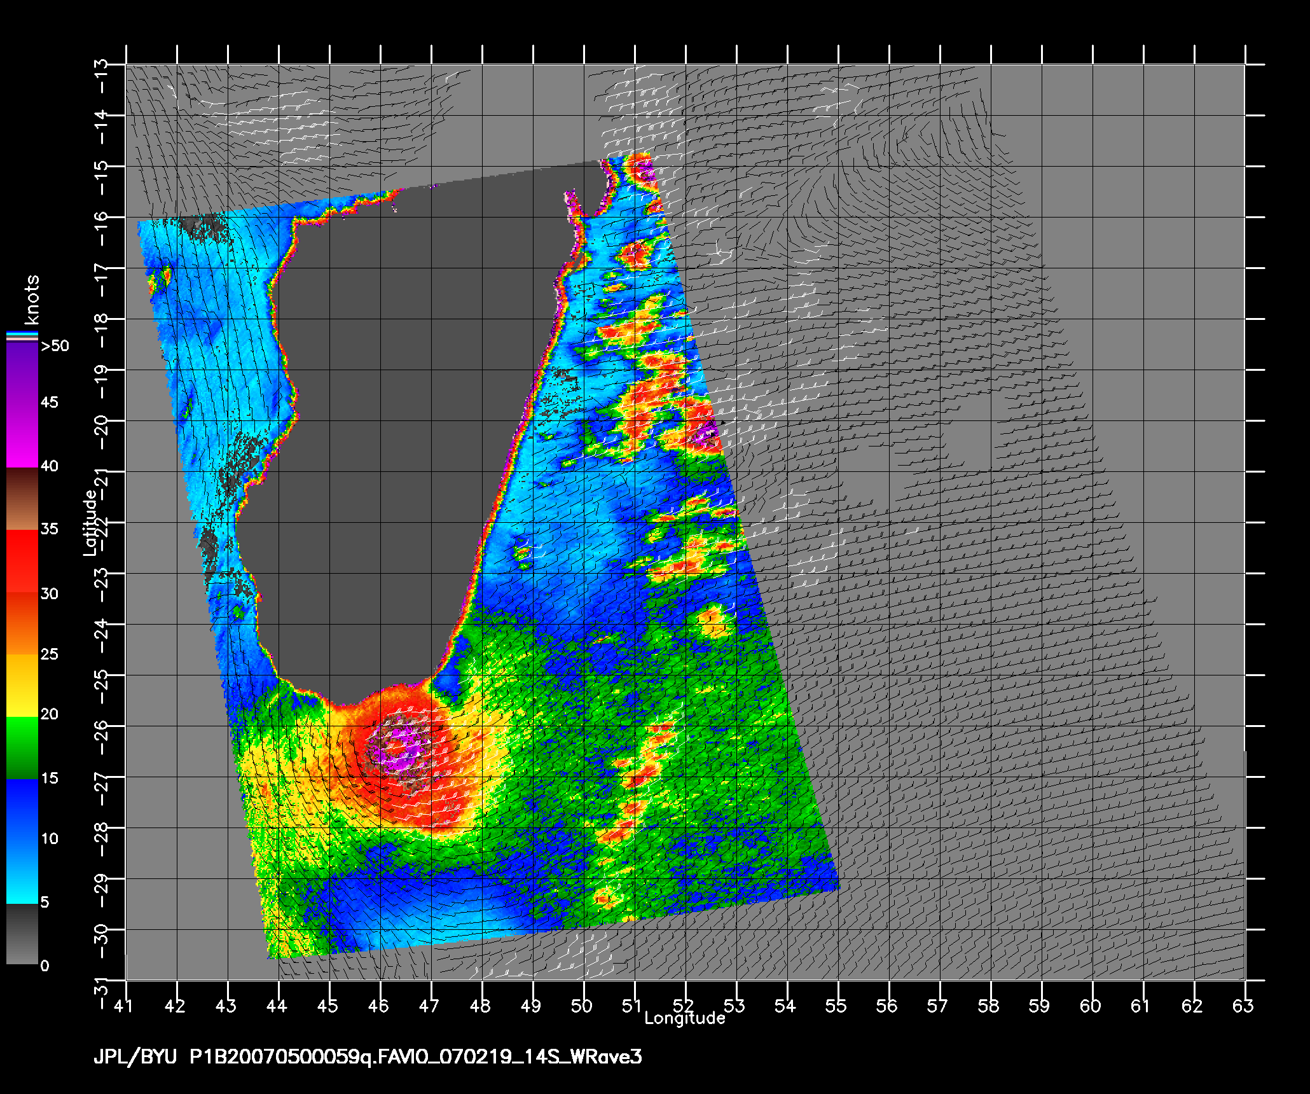Click the green 15–20 knots colorbar segment
Viewport: 1310px width, 1094px height.
click(x=22, y=748)
